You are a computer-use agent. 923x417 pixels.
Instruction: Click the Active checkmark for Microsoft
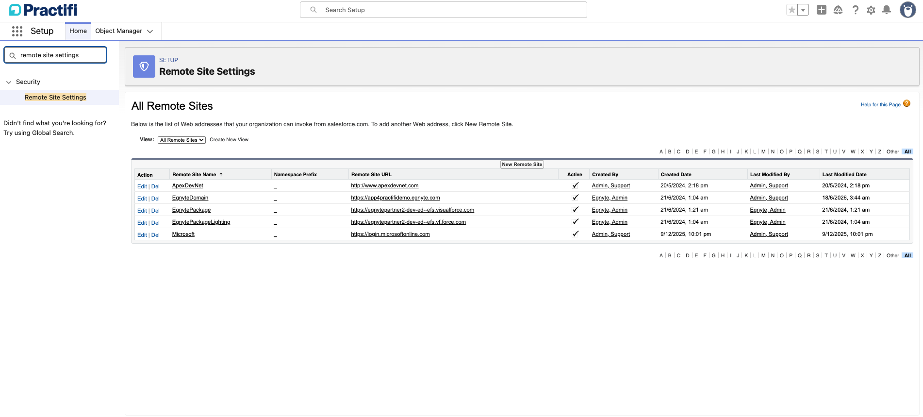(x=575, y=234)
